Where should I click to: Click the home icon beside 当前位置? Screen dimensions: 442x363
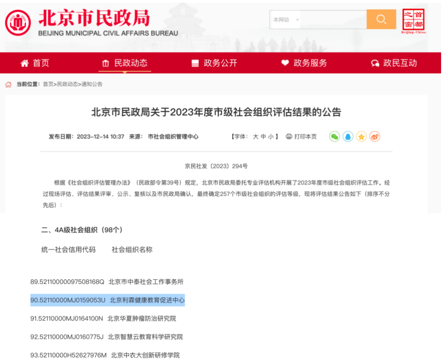(x=8, y=84)
